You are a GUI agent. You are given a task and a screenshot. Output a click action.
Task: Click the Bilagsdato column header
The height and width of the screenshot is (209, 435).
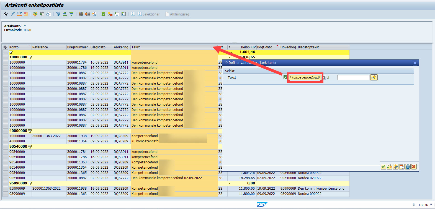(x=98, y=47)
